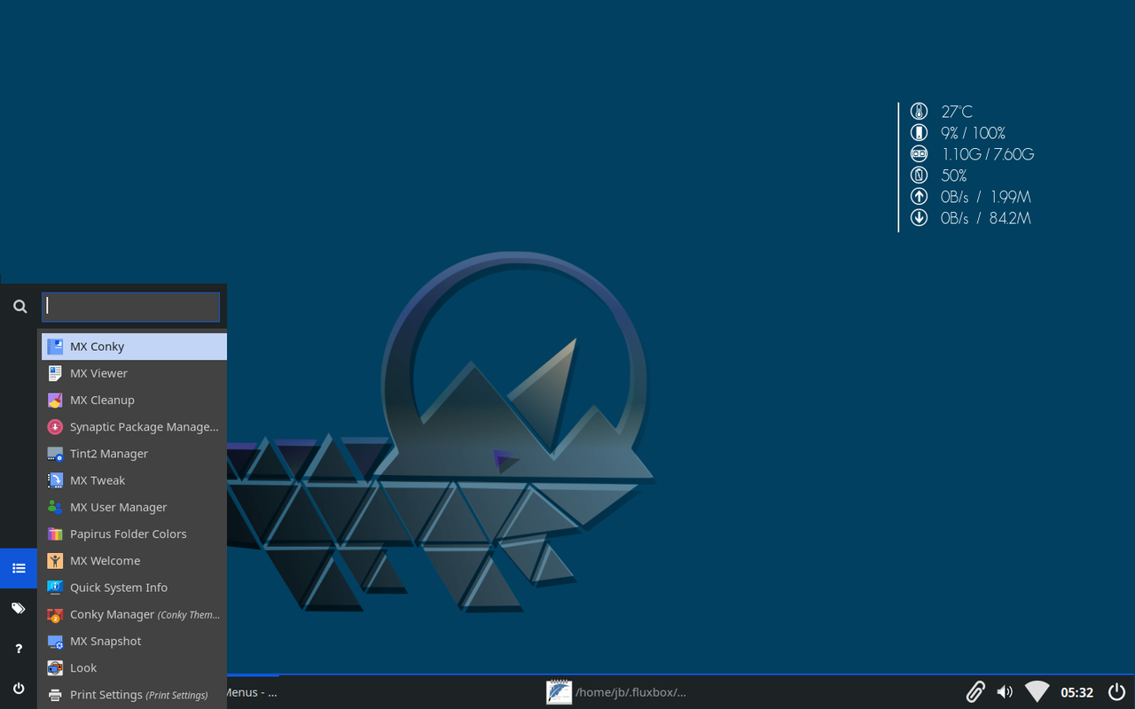Click the 1.10G / 7.60G memory reading
This screenshot has height=709, width=1135.
coord(988,154)
